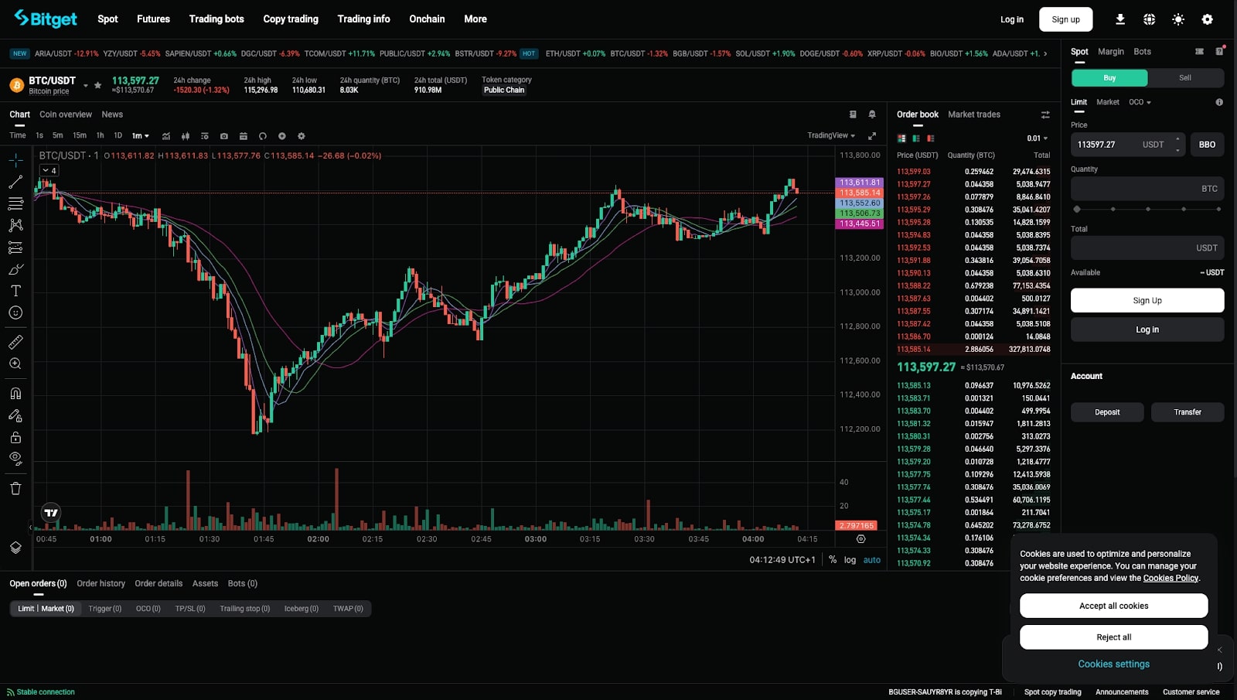Open the Futures menu item
Screen dimensions: 1237x700
152,19
